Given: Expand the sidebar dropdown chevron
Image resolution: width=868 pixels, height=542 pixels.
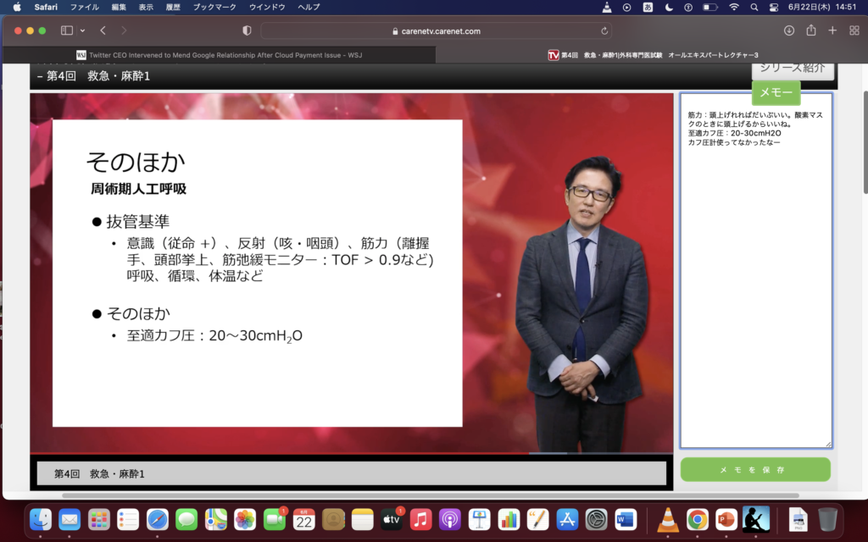Looking at the screenshot, I should (82, 30).
